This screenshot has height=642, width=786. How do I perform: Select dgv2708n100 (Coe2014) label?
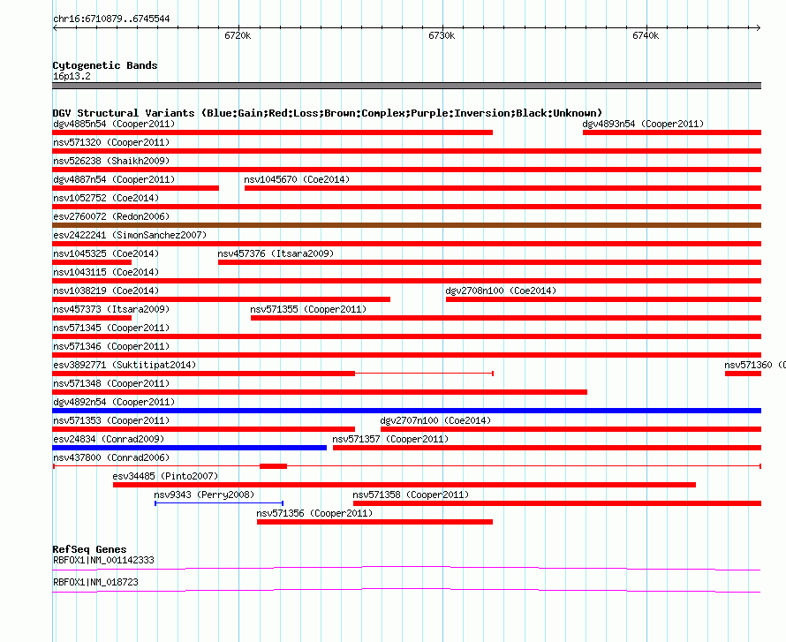pos(501,291)
